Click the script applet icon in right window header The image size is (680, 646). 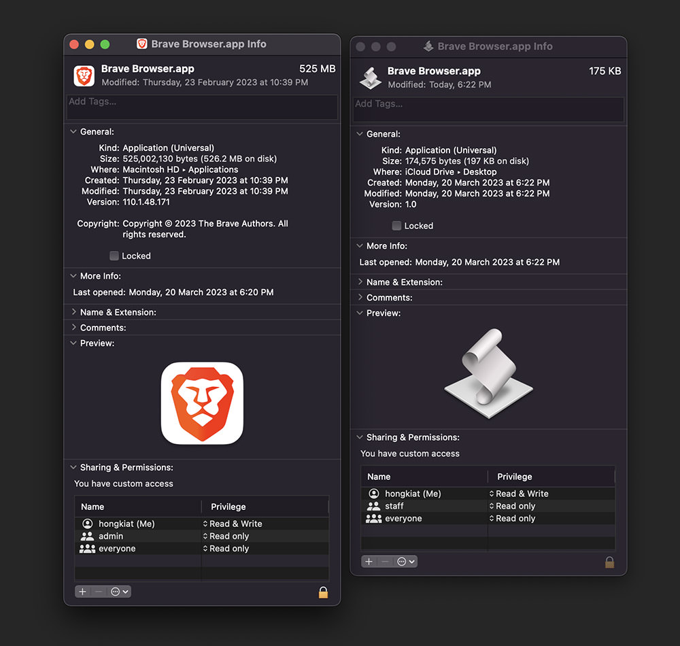point(371,78)
